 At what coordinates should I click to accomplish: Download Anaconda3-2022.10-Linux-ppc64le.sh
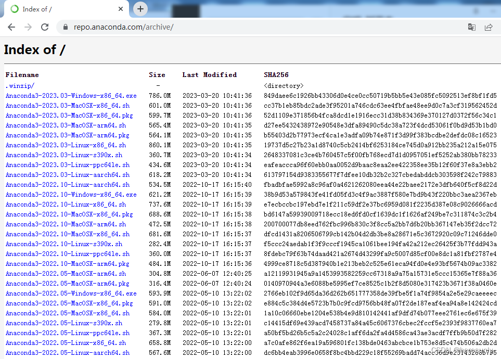pos(68,254)
